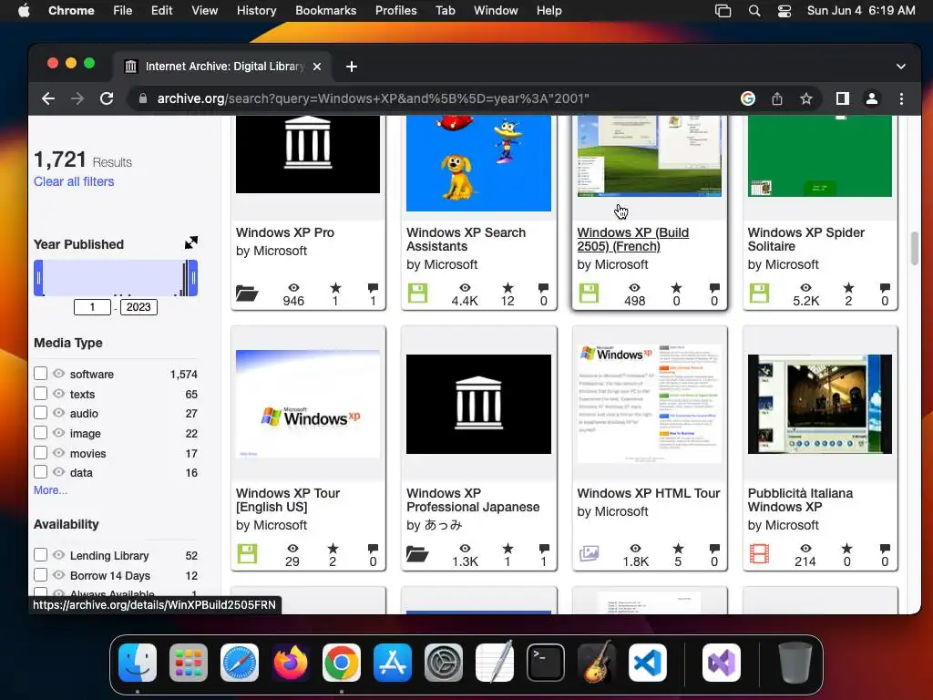Reload the archive.org page
Viewport: 933px width, 700px height.
[107, 98]
